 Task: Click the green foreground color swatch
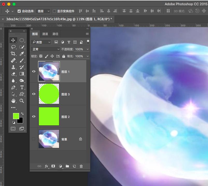tap(16, 116)
